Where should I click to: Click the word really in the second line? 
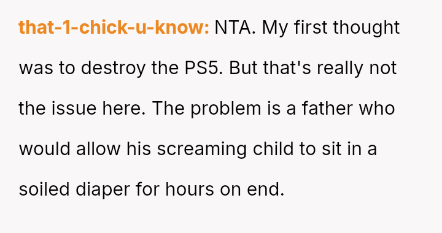point(340,69)
